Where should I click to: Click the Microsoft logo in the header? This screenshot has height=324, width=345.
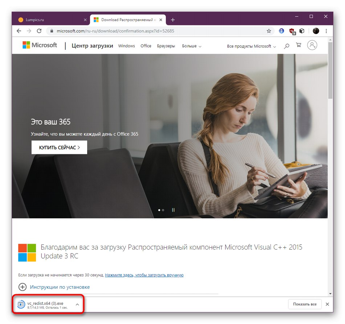[x=40, y=45]
